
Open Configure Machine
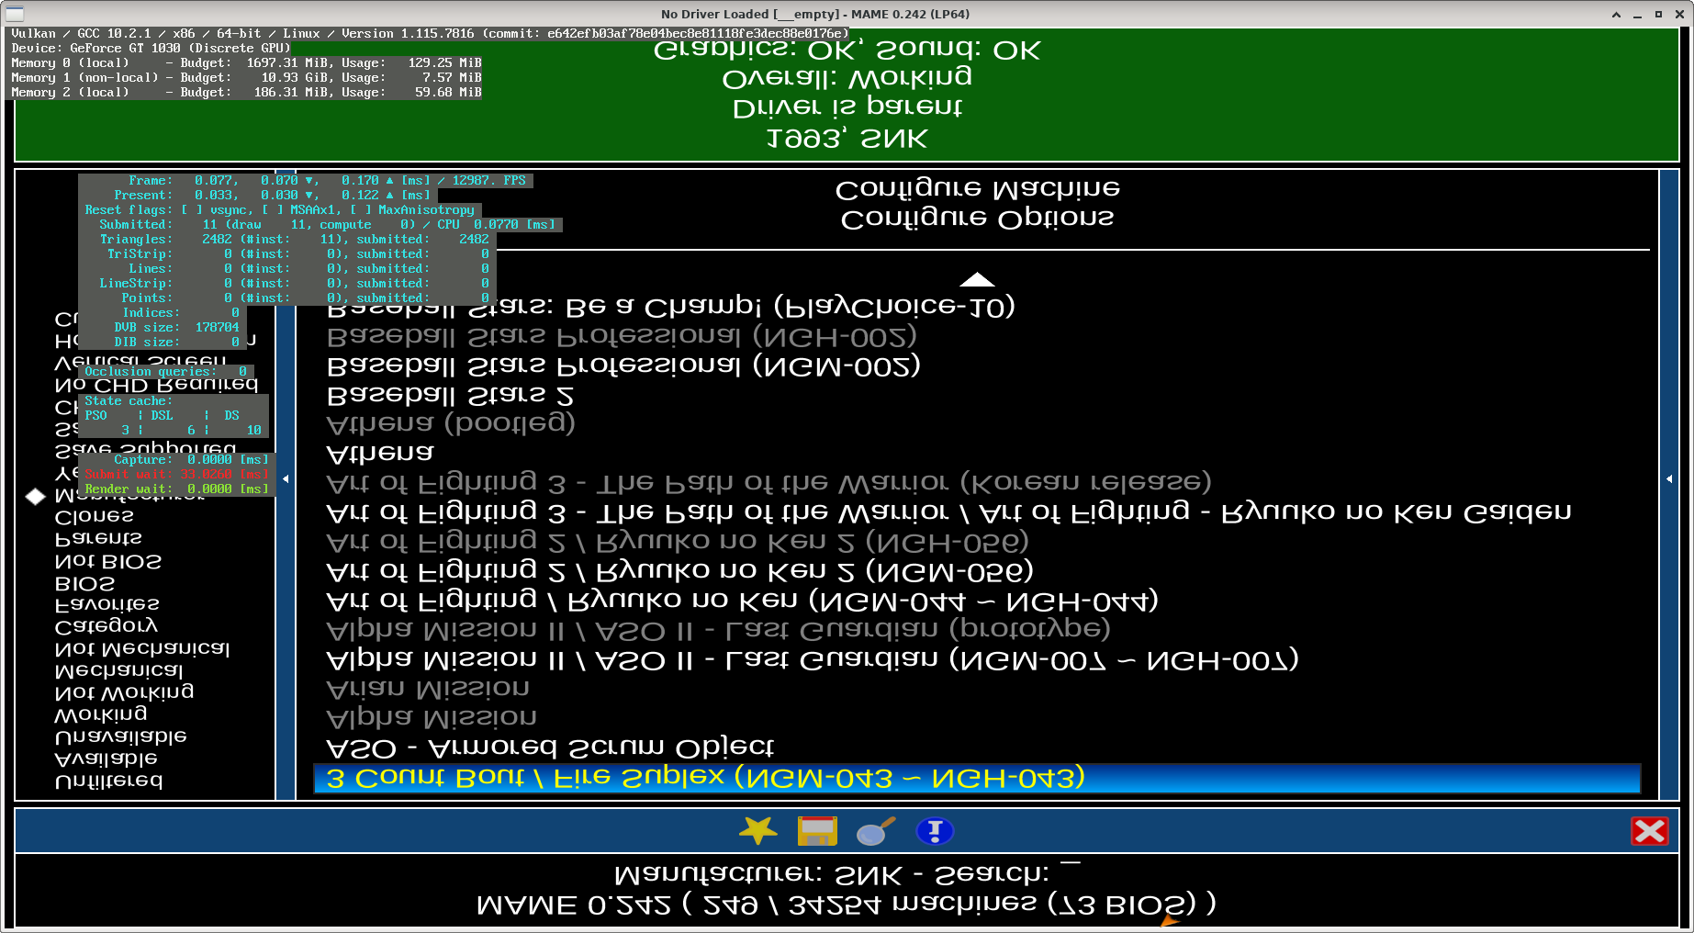977,189
